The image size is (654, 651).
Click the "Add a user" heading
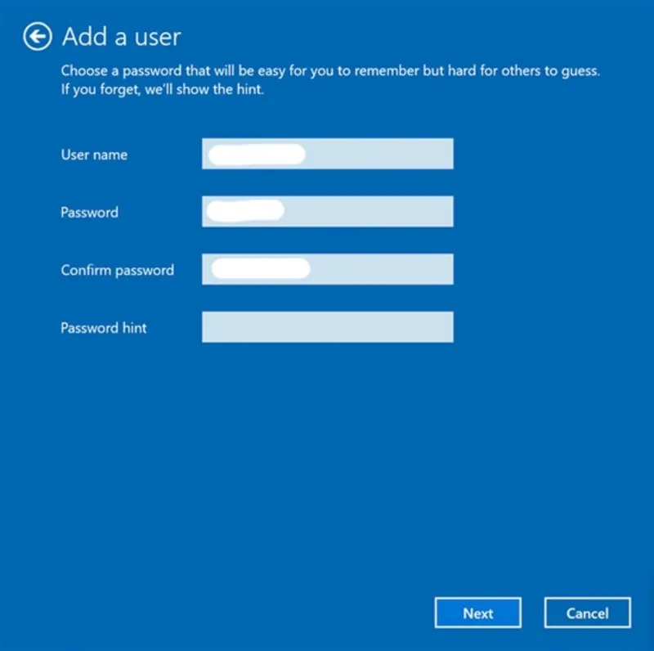click(x=121, y=37)
